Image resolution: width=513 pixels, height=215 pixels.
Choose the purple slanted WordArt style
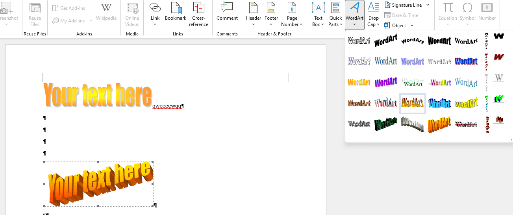tap(386, 82)
